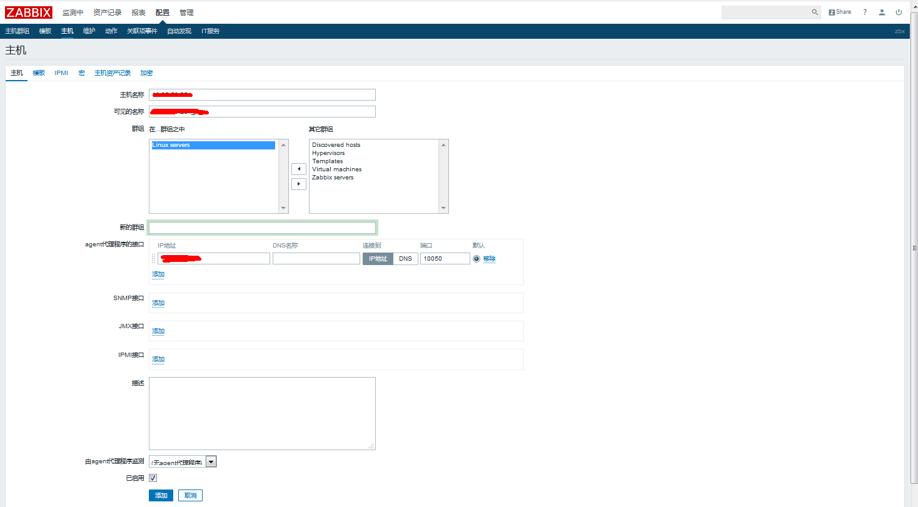Select Zabbix servers in other groups
918x507 pixels.
(x=333, y=178)
